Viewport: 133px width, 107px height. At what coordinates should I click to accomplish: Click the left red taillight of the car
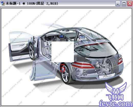[83, 65]
